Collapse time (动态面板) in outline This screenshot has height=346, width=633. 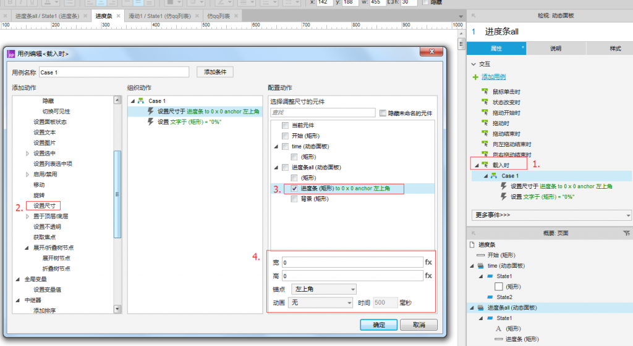pyautogui.click(x=472, y=266)
